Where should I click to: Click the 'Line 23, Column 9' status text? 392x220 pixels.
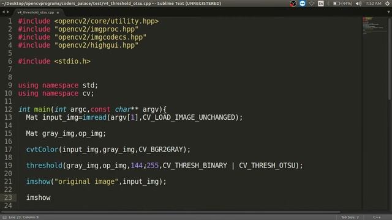point(24,218)
